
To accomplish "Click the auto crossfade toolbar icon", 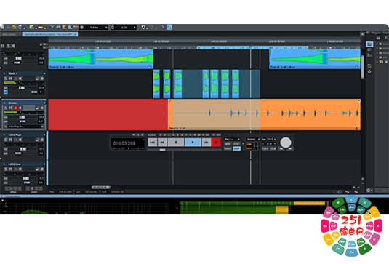I will pyautogui.click(x=59, y=27).
